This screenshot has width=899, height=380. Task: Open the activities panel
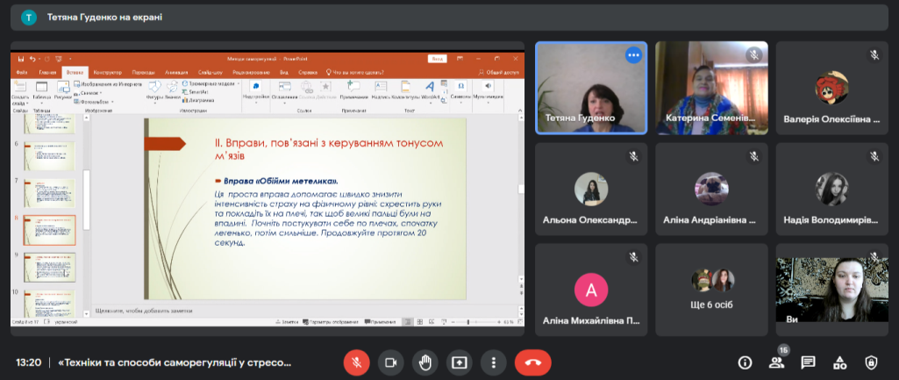coord(839,362)
